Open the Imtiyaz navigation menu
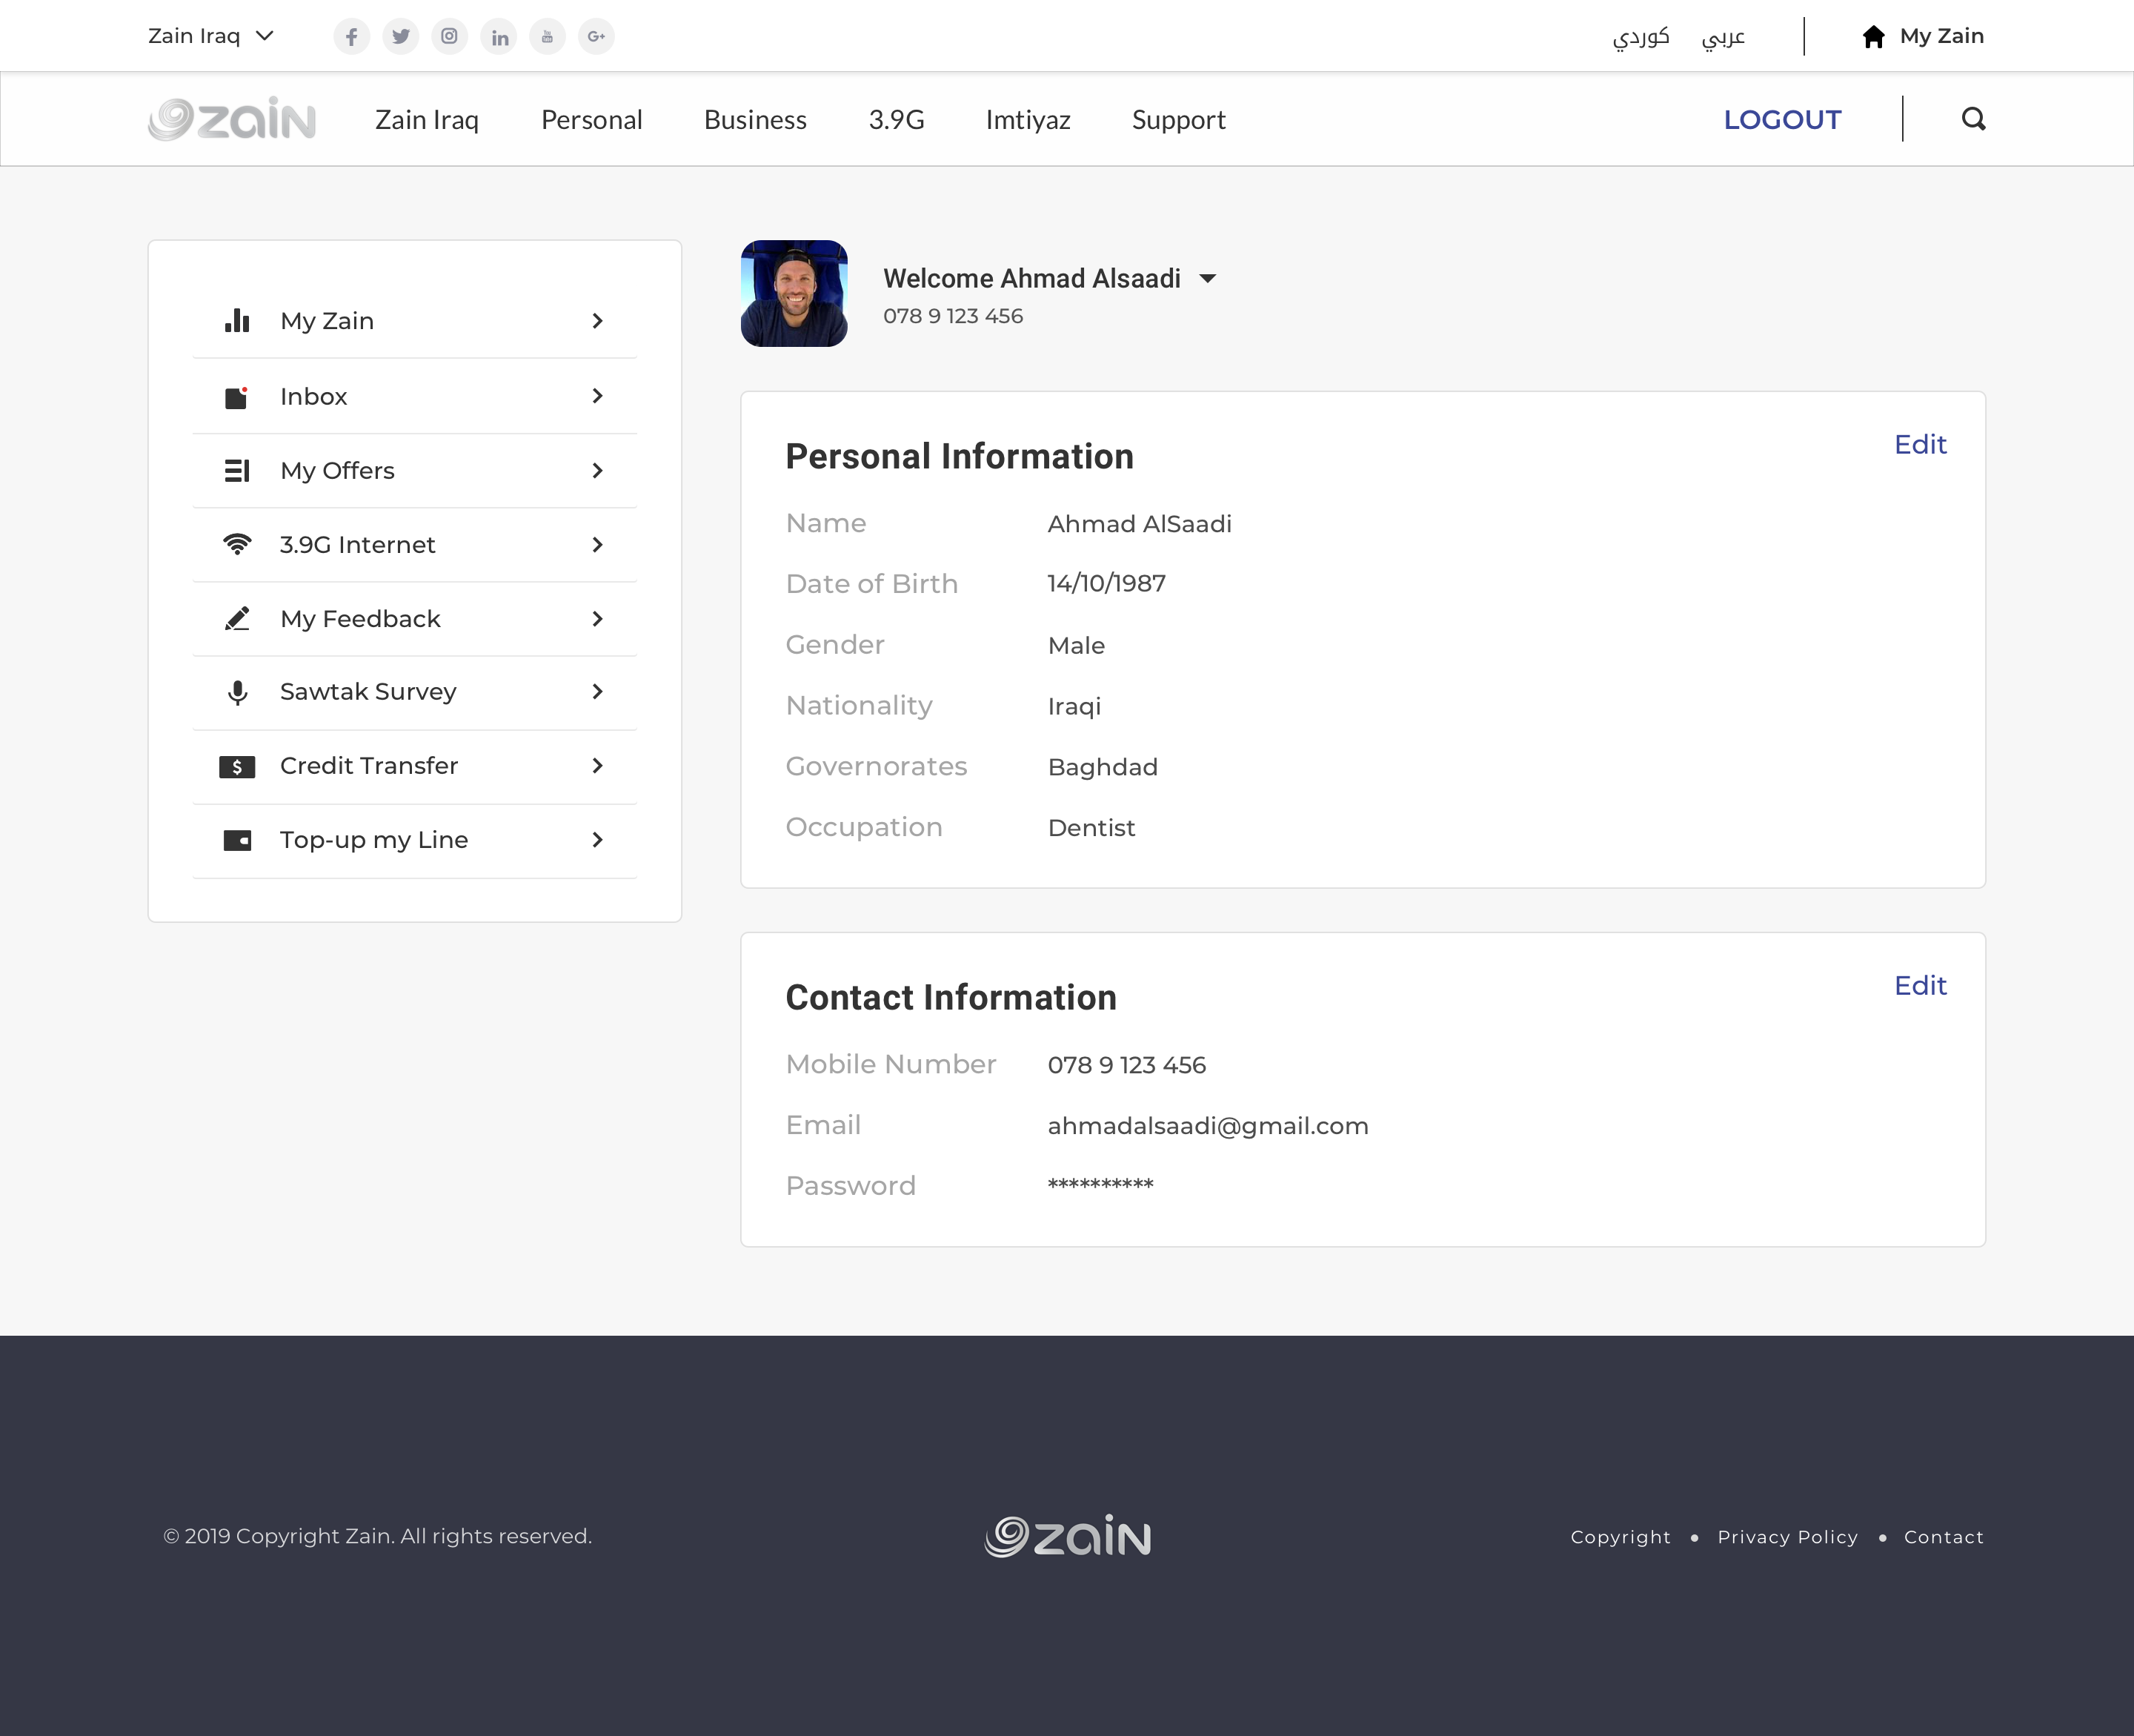Viewport: 2134px width, 1736px height. [1028, 120]
